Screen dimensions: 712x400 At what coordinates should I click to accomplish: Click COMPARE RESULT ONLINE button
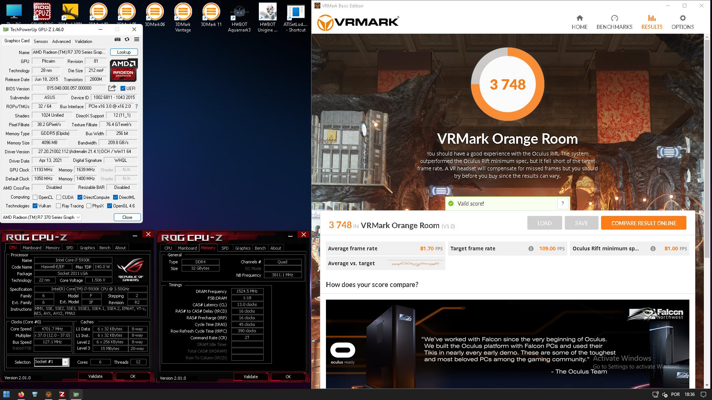(x=644, y=223)
